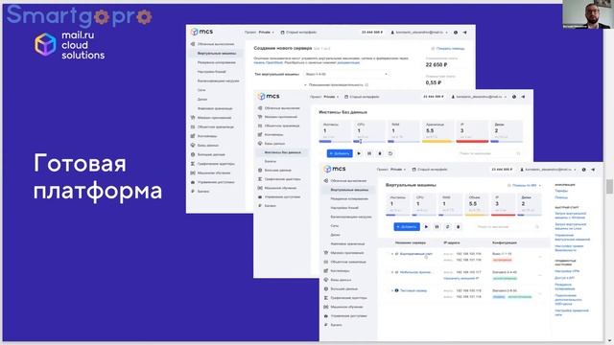Open user account dropdown in front window header
The image size is (614, 345).
coord(548,170)
